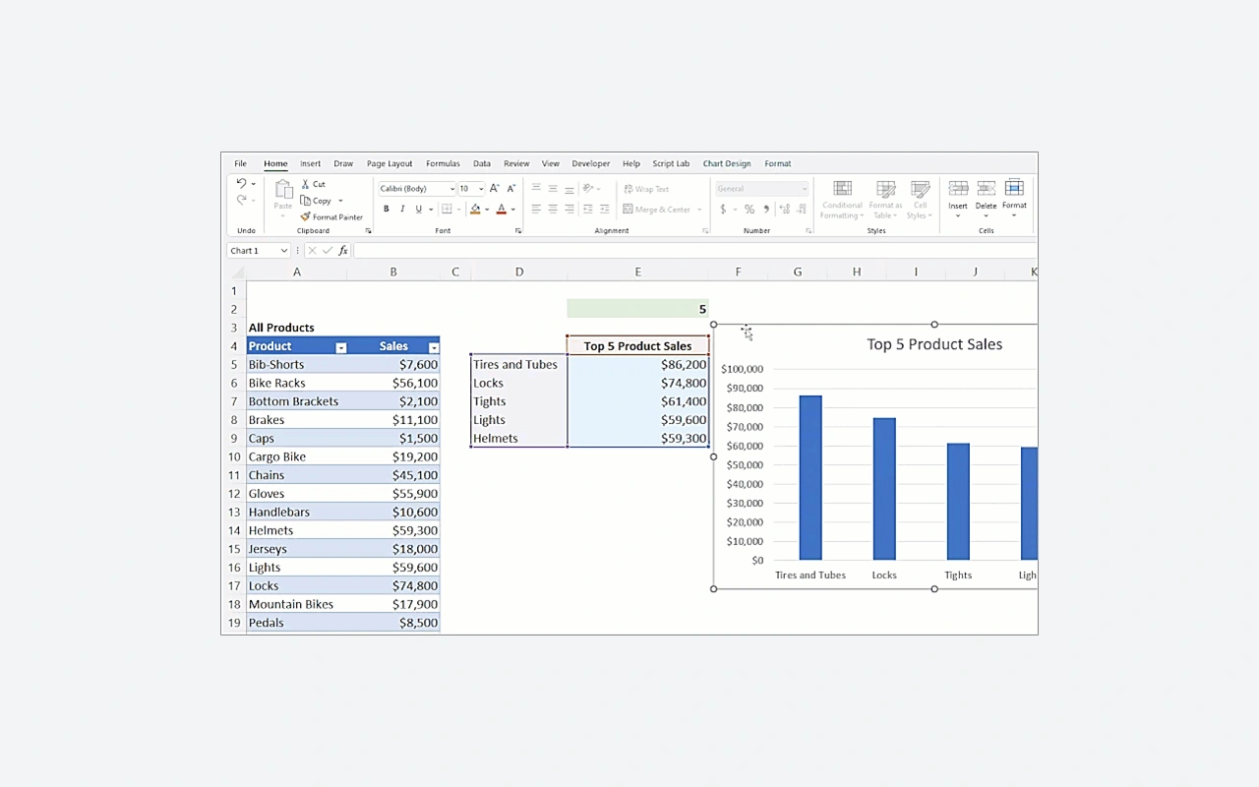The image size is (1259, 787).
Task: Open the Cell Styles gallery
Action: click(920, 200)
